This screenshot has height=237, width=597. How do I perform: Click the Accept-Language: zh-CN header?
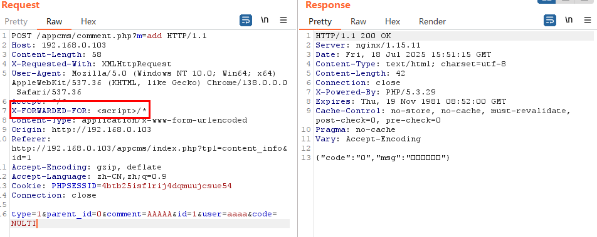88,176
